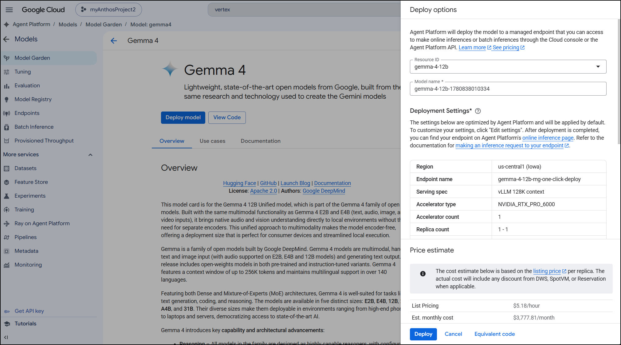Click the Model name input field
Image resolution: width=621 pixels, height=345 pixels.
(508, 89)
